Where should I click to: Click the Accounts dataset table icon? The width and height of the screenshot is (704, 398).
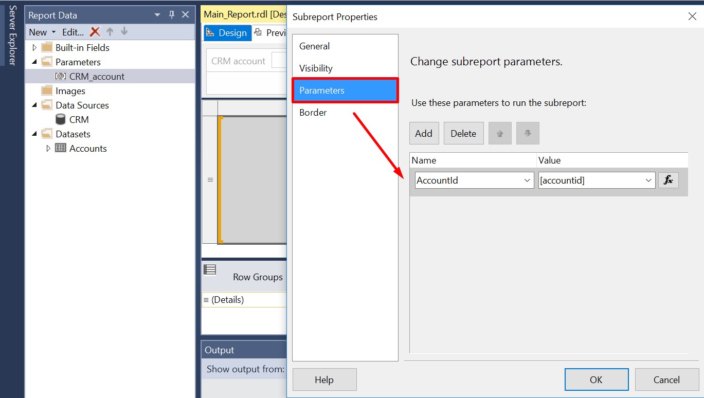(61, 148)
